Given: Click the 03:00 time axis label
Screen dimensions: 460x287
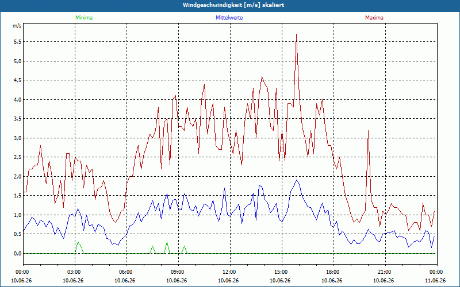Looking at the screenshot, I should [x=75, y=272].
